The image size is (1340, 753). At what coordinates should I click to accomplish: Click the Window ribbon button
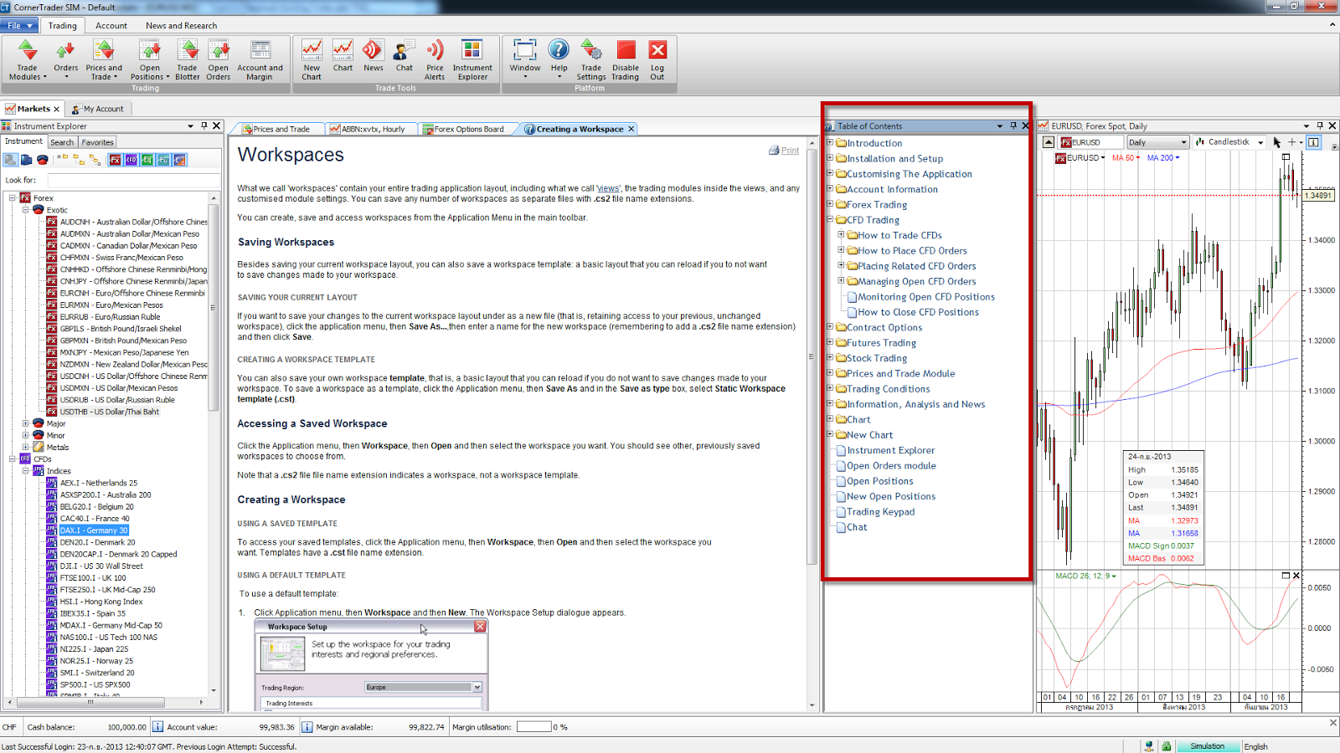(525, 60)
